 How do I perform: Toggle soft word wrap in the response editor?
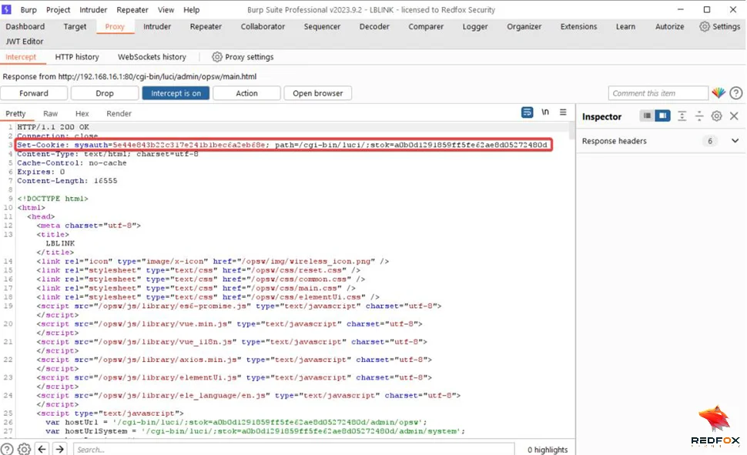point(527,112)
